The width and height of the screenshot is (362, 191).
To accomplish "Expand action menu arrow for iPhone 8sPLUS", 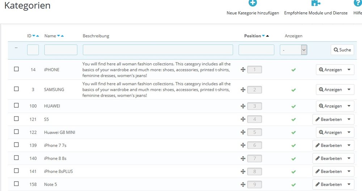I will click(x=349, y=172).
